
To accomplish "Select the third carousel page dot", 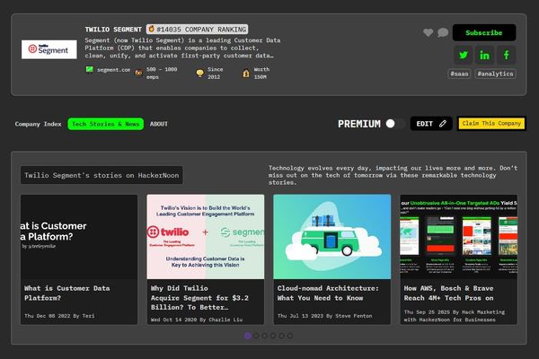I will 265,336.
